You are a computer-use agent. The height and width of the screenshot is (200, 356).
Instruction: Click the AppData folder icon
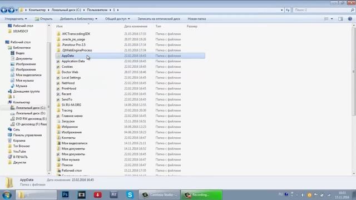point(58,56)
